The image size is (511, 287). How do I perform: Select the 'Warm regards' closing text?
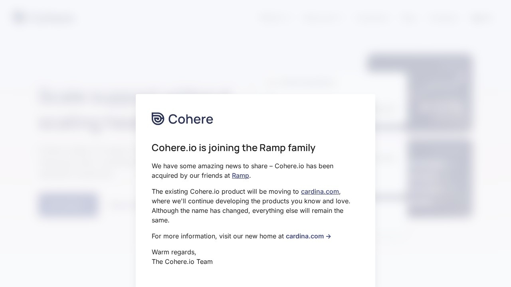click(x=174, y=252)
